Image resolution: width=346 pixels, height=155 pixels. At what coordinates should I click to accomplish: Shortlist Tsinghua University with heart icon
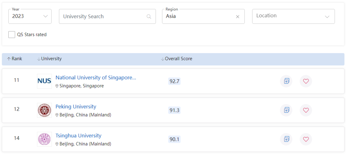[x=306, y=139]
